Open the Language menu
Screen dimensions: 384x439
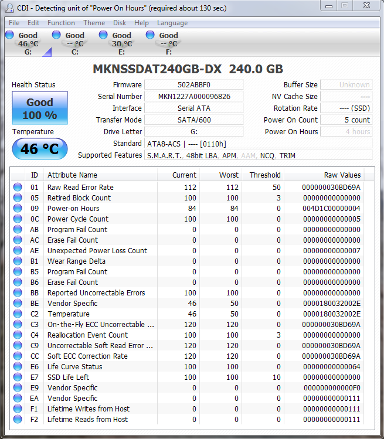click(172, 23)
